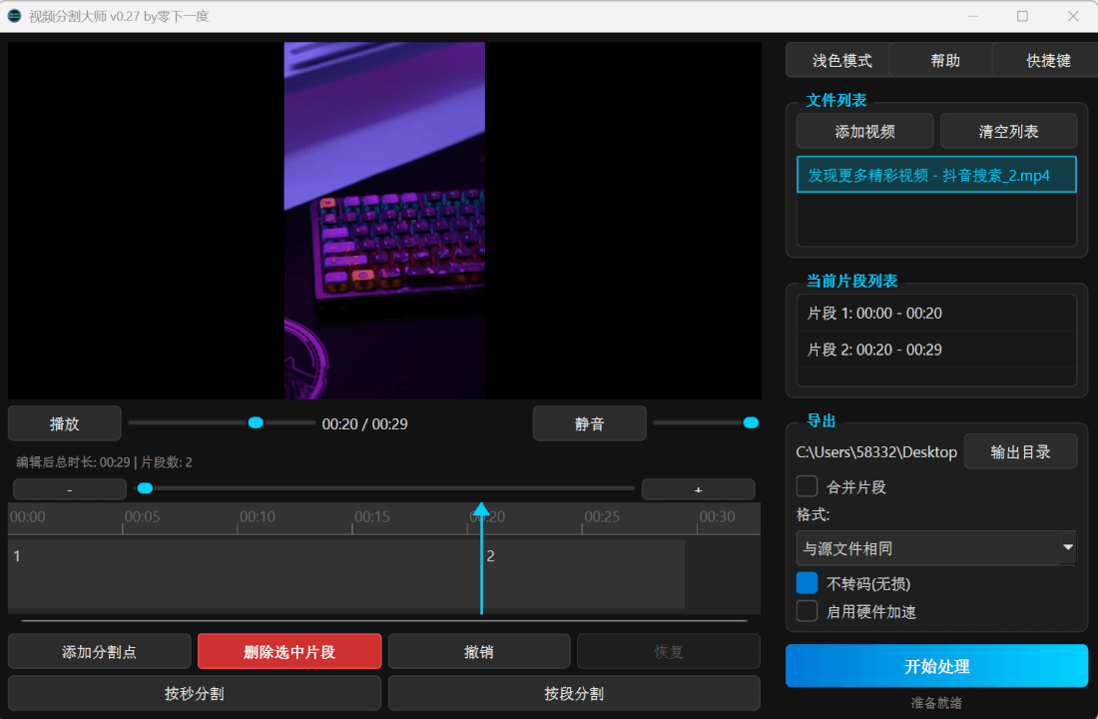Split by segments using 按段分割
1098x719 pixels.
click(573, 693)
